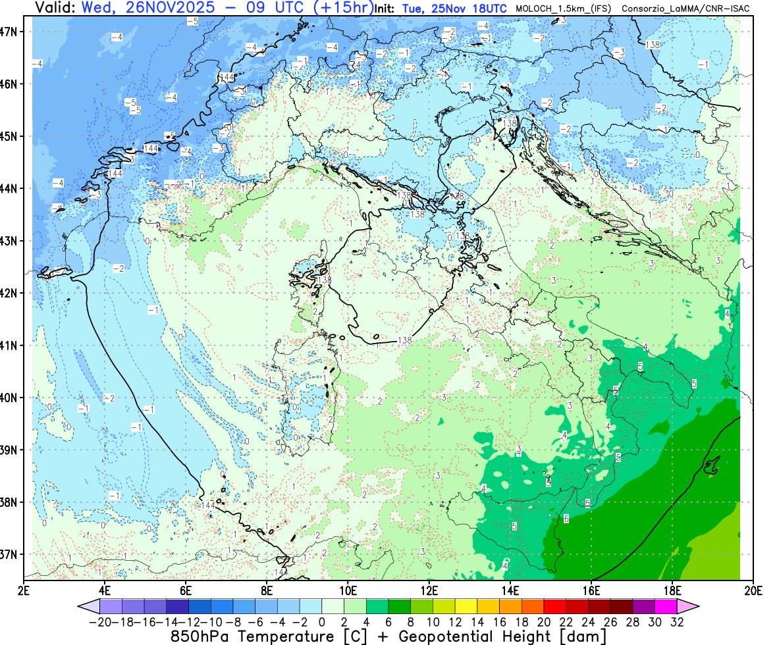The image size is (777, 645).
Task: Click the 20E longitude axis label
Action: coord(753,588)
